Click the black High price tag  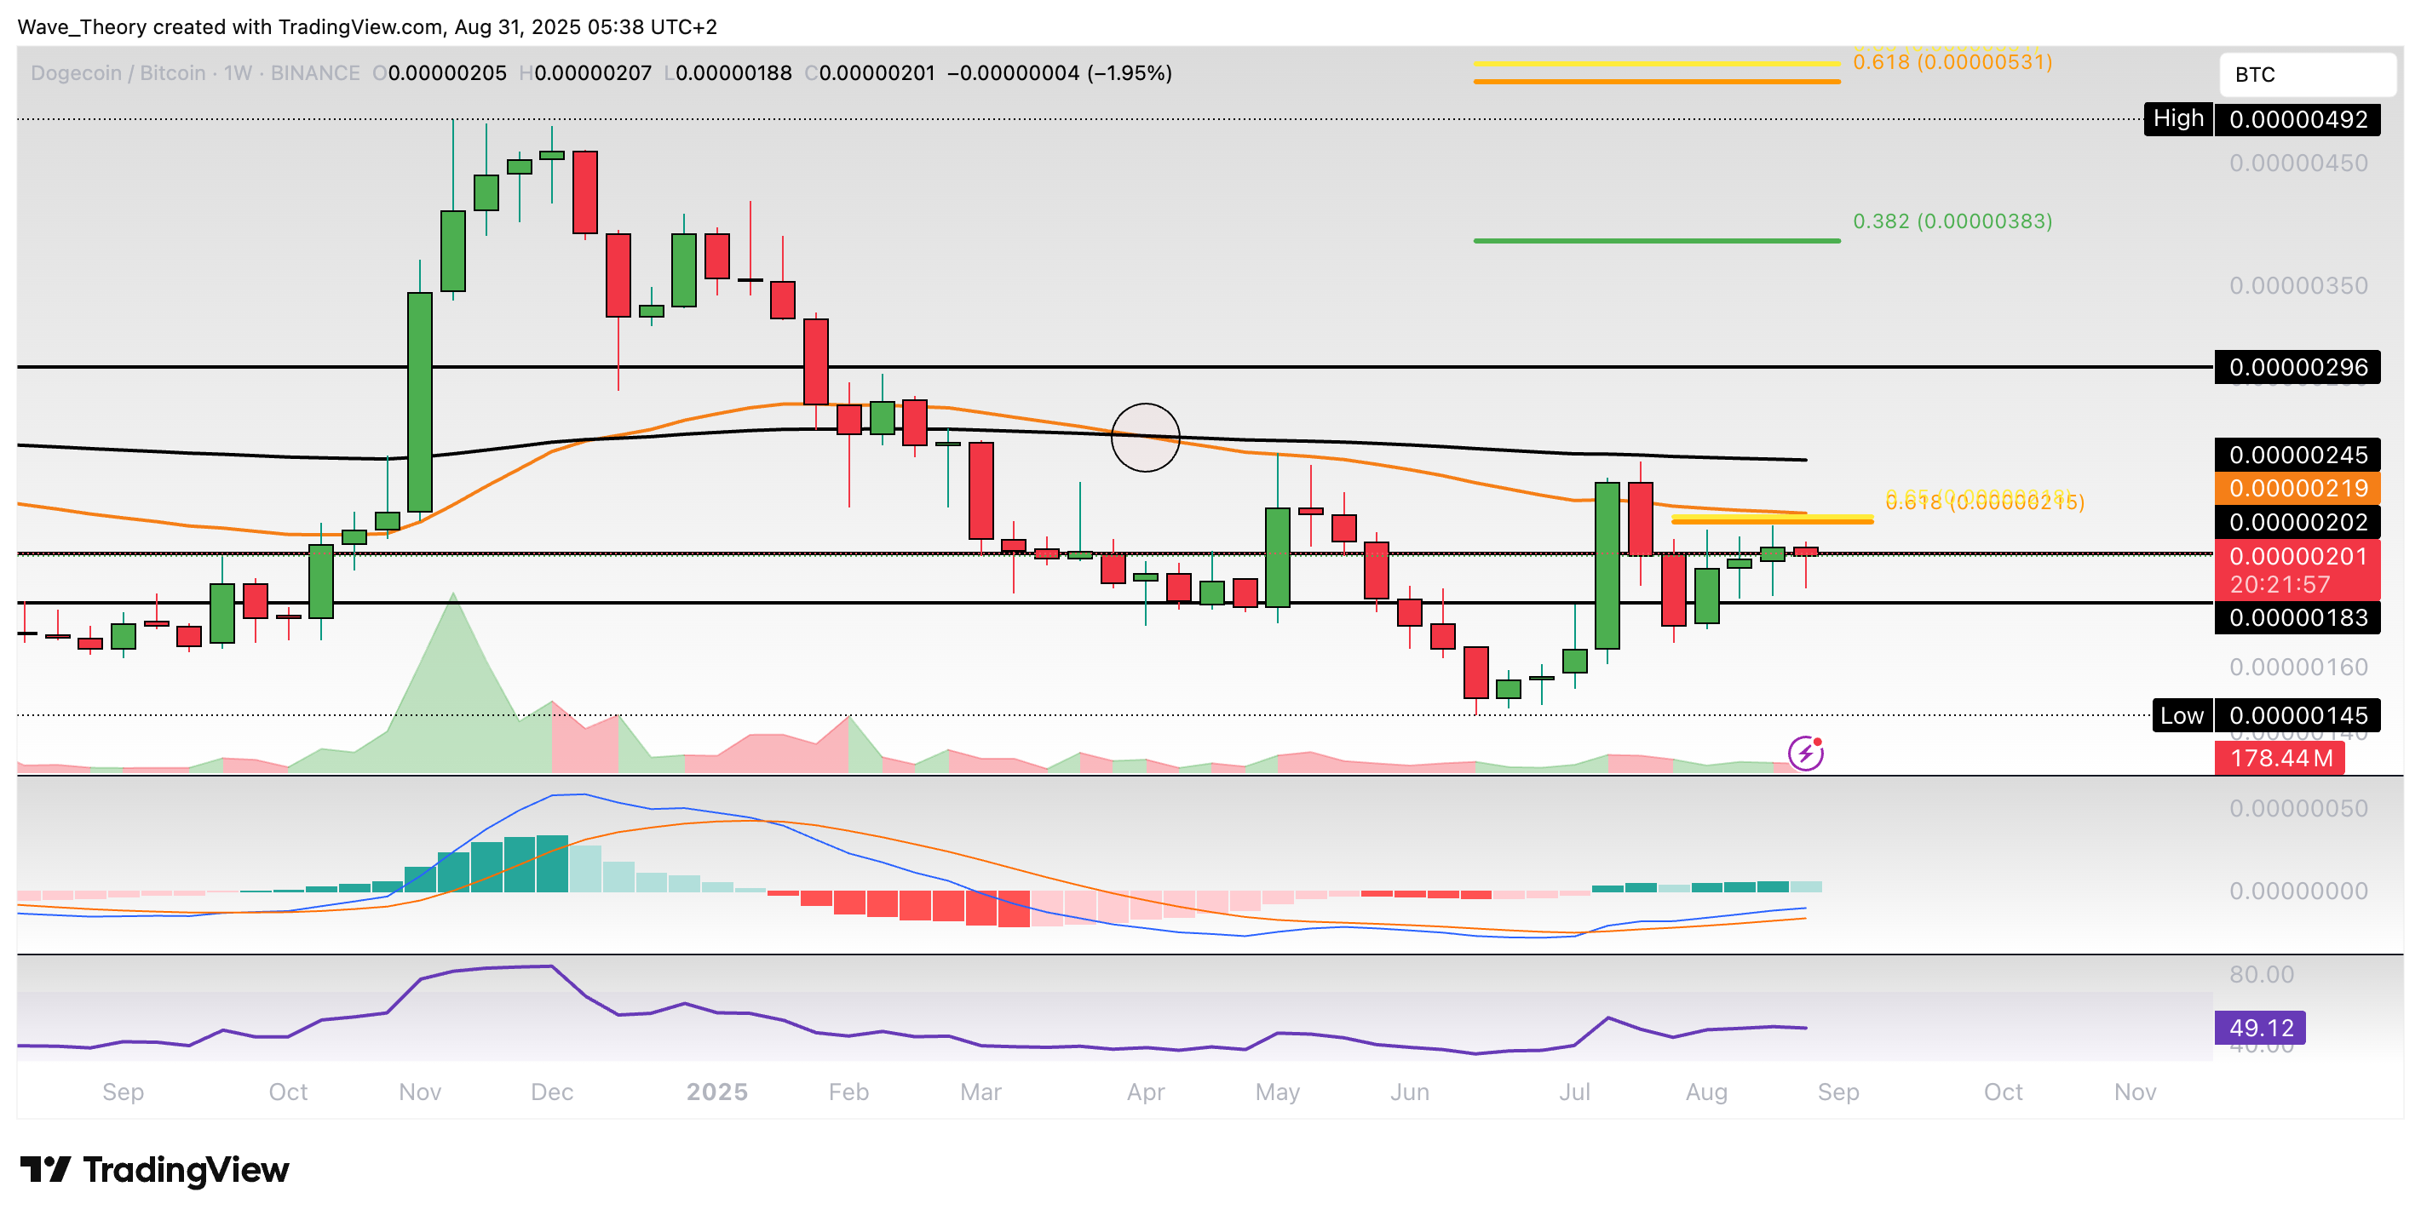(x=2177, y=119)
